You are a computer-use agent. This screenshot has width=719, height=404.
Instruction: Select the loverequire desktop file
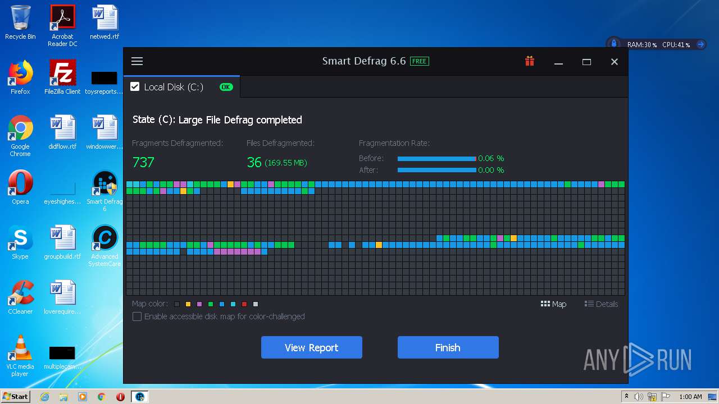(x=62, y=297)
